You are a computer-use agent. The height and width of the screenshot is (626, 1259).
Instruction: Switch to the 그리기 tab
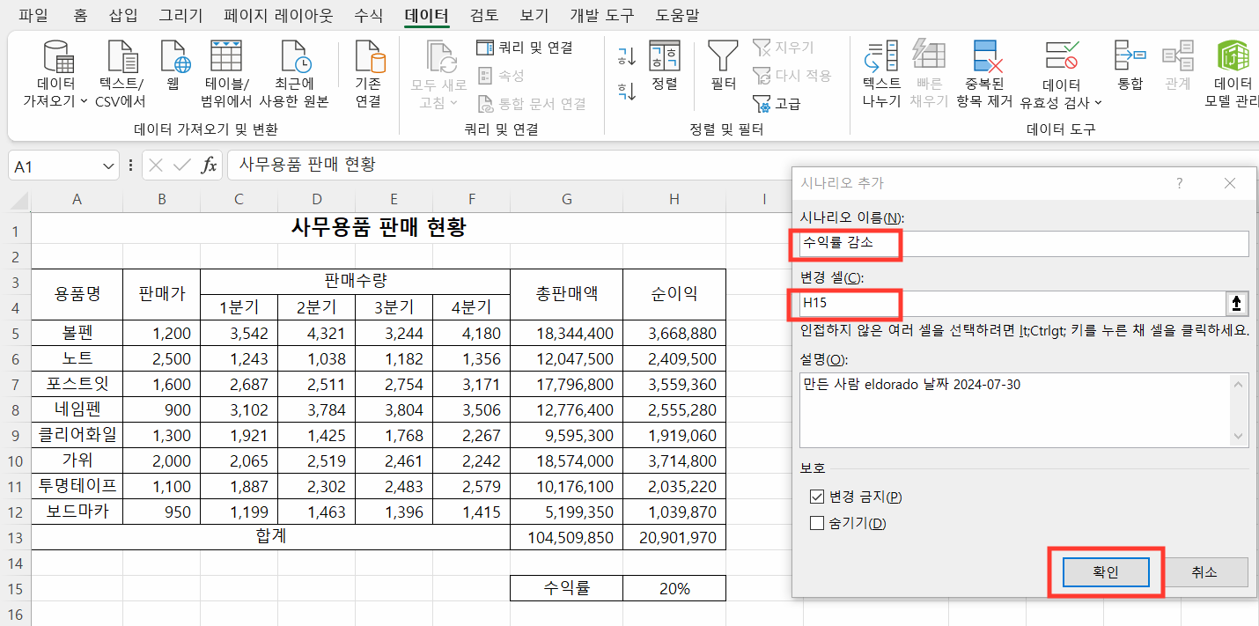180,15
